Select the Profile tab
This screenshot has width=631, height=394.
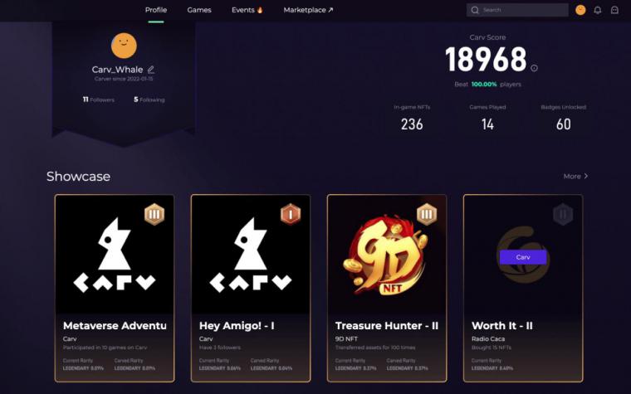[156, 10]
